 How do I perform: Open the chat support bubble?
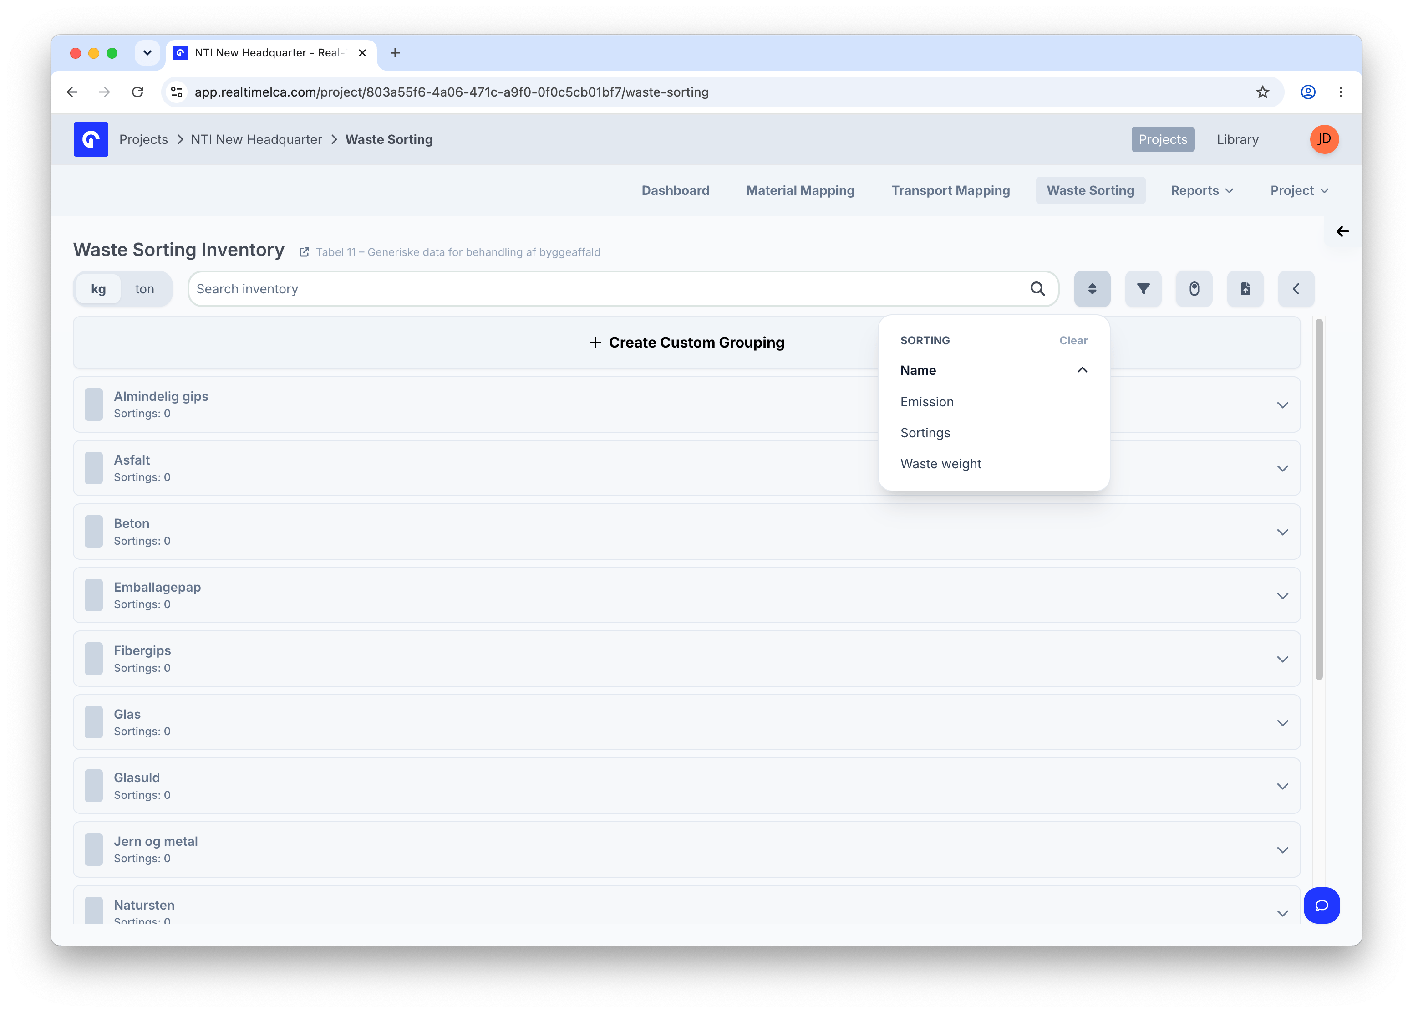click(x=1322, y=905)
